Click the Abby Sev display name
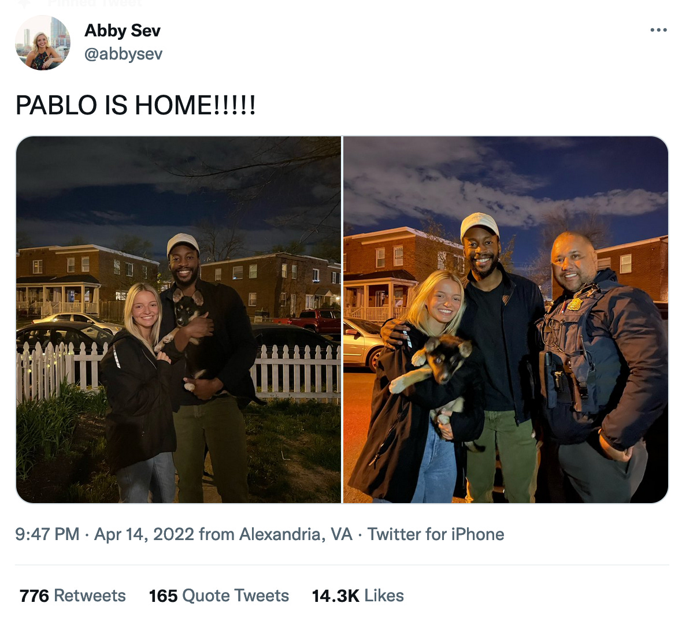The height and width of the screenshot is (625, 682). click(122, 31)
